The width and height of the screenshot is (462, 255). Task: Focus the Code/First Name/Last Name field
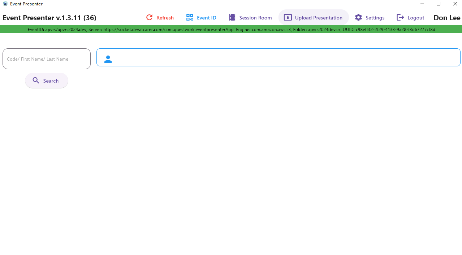(47, 59)
